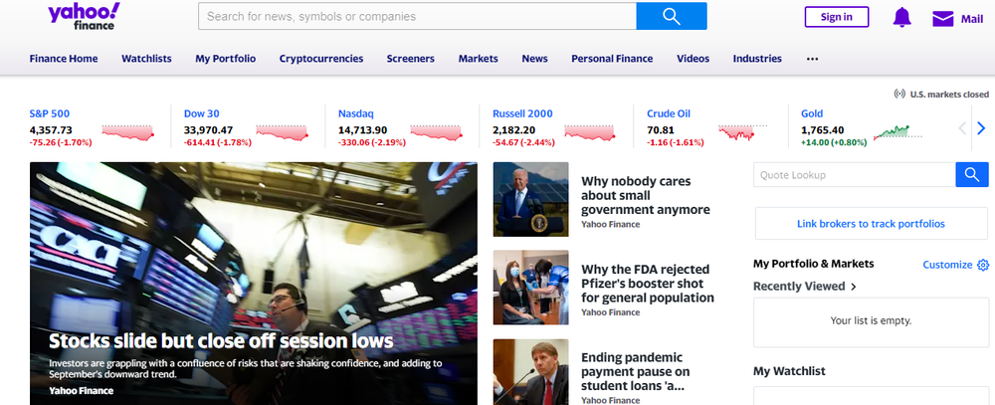The image size is (995, 405).
Task: Click the Dow 30 sparkline chart
Action: 283,132
